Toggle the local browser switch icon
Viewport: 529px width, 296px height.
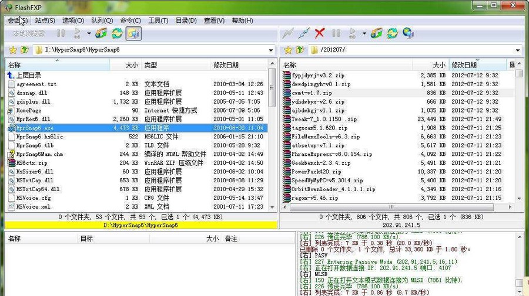click(133, 33)
